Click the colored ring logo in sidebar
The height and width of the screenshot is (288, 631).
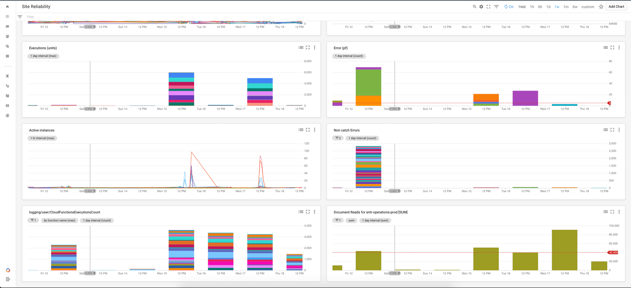click(x=8, y=270)
